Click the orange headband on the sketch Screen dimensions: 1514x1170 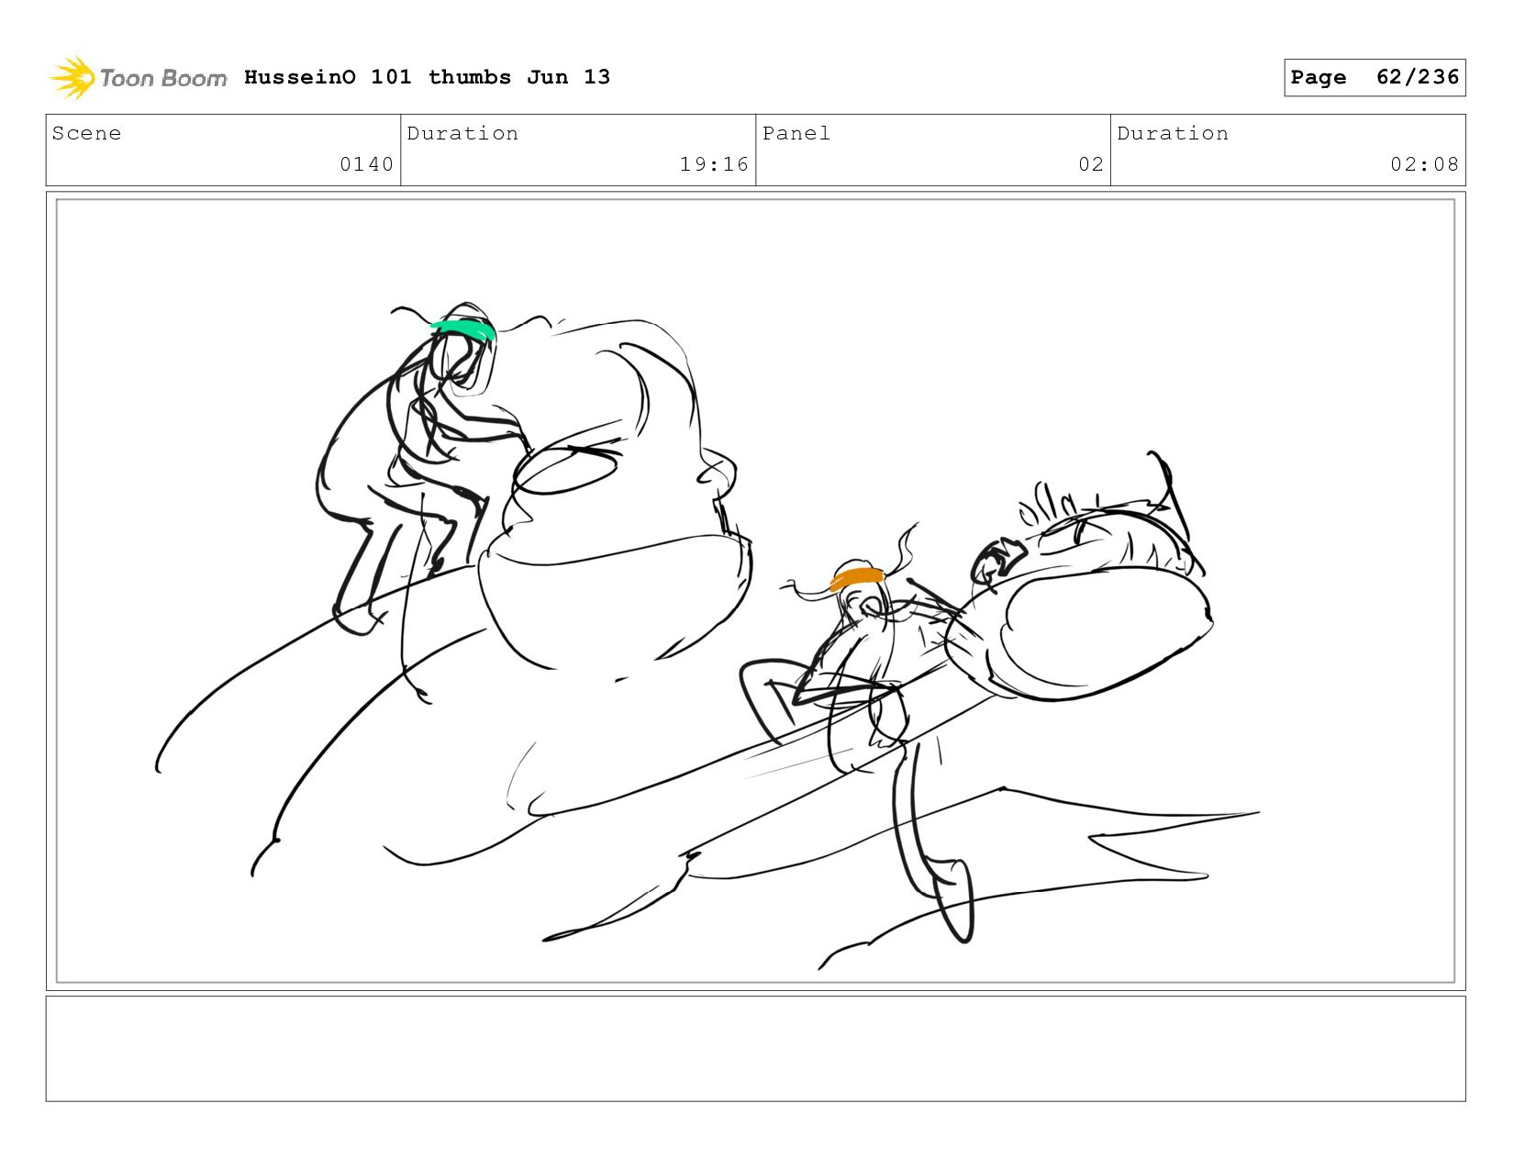tap(857, 578)
